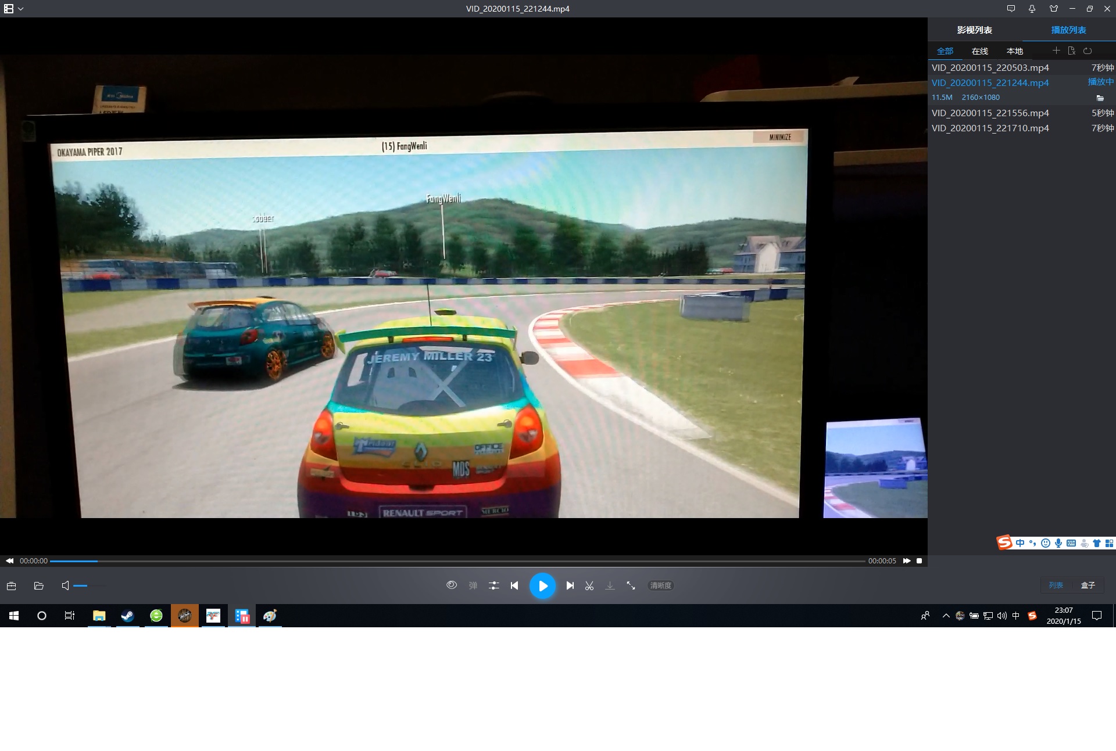Open the skin (shirt) icon in title bar
The width and height of the screenshot is (1116, 751).
[1053, 9]
